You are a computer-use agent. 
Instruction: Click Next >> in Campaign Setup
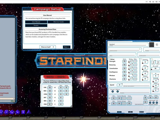66,47
